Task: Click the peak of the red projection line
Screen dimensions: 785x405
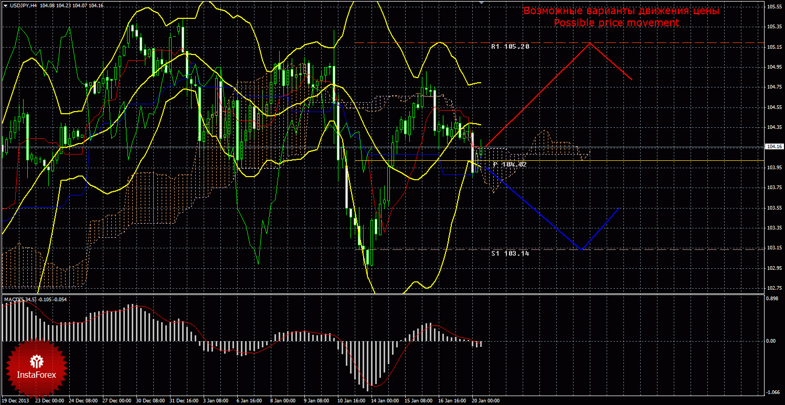Action: pos(590,43)
